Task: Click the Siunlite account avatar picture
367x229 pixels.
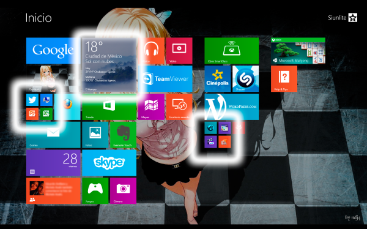Action: coord(353,18)
